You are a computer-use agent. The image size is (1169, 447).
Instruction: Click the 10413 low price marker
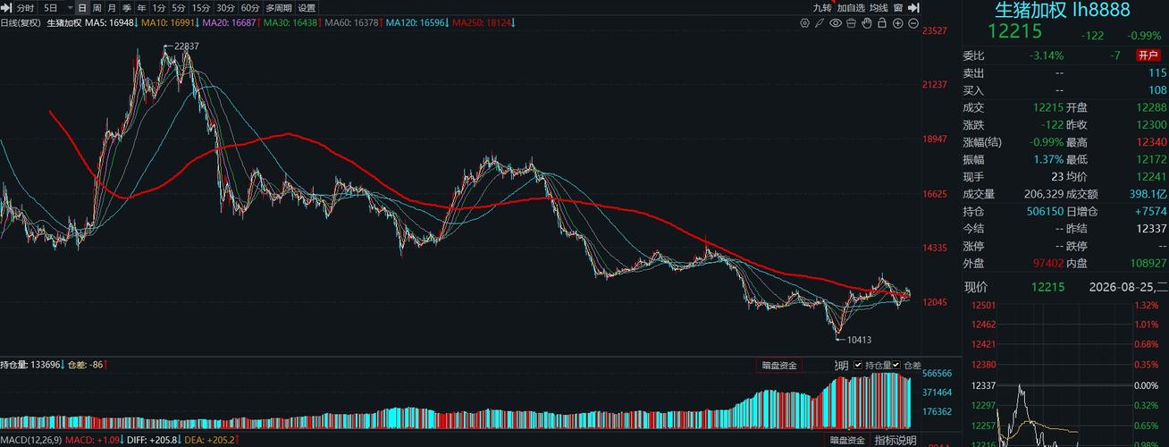[859, 340]
